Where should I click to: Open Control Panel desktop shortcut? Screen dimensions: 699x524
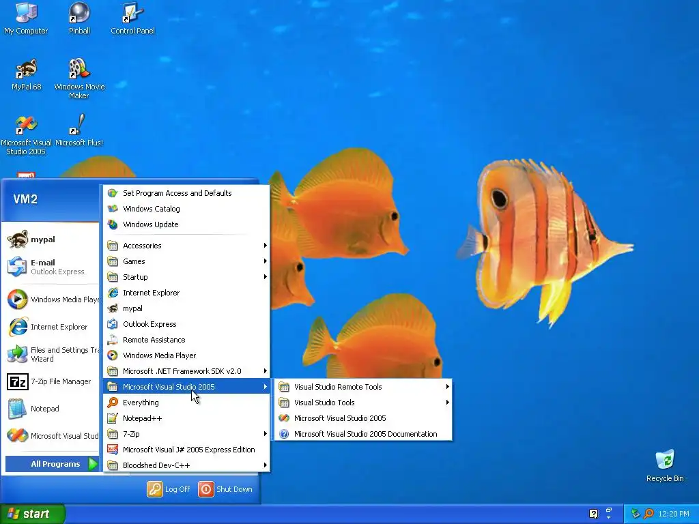(x=132, y=18)
